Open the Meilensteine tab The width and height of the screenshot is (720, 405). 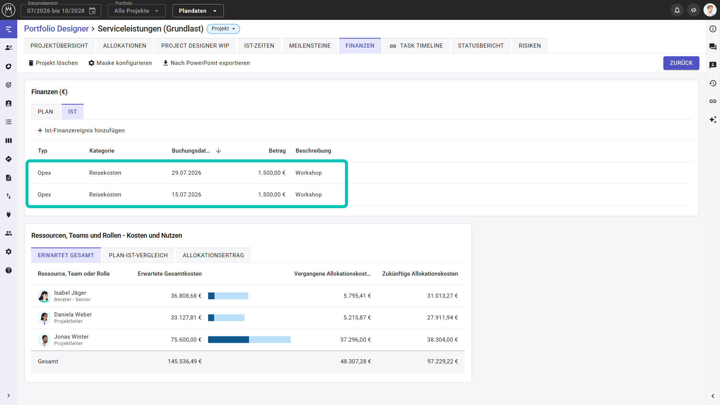[310, 46]
